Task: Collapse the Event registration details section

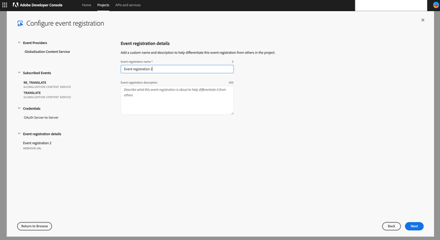Action: (19, 134)
